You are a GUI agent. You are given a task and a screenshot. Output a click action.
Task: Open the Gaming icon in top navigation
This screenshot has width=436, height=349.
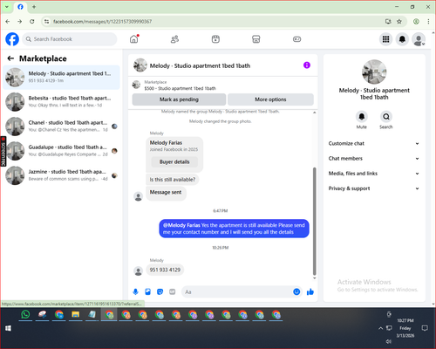pos(296,39)
